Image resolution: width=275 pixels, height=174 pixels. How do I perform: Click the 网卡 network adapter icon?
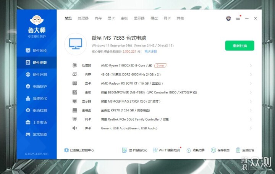click(75, 119)
